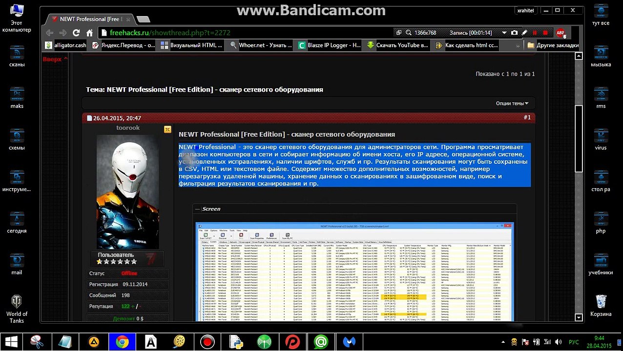Switch to NEWT Professional browser tab
623x351 pixels.
89,19
